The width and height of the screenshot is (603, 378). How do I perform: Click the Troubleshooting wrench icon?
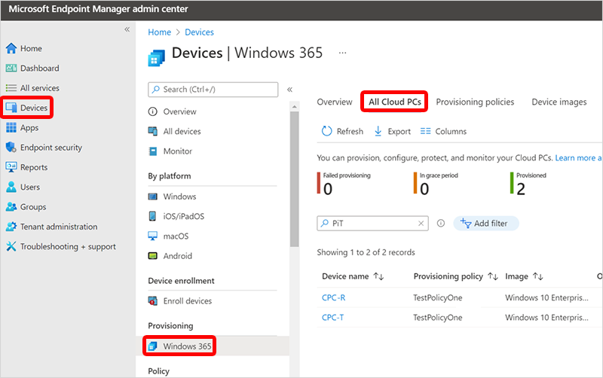tap(11, 246)
